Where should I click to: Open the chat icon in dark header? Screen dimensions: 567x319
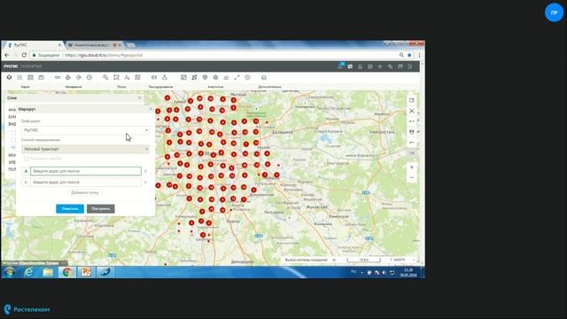(x=350, y=66)
